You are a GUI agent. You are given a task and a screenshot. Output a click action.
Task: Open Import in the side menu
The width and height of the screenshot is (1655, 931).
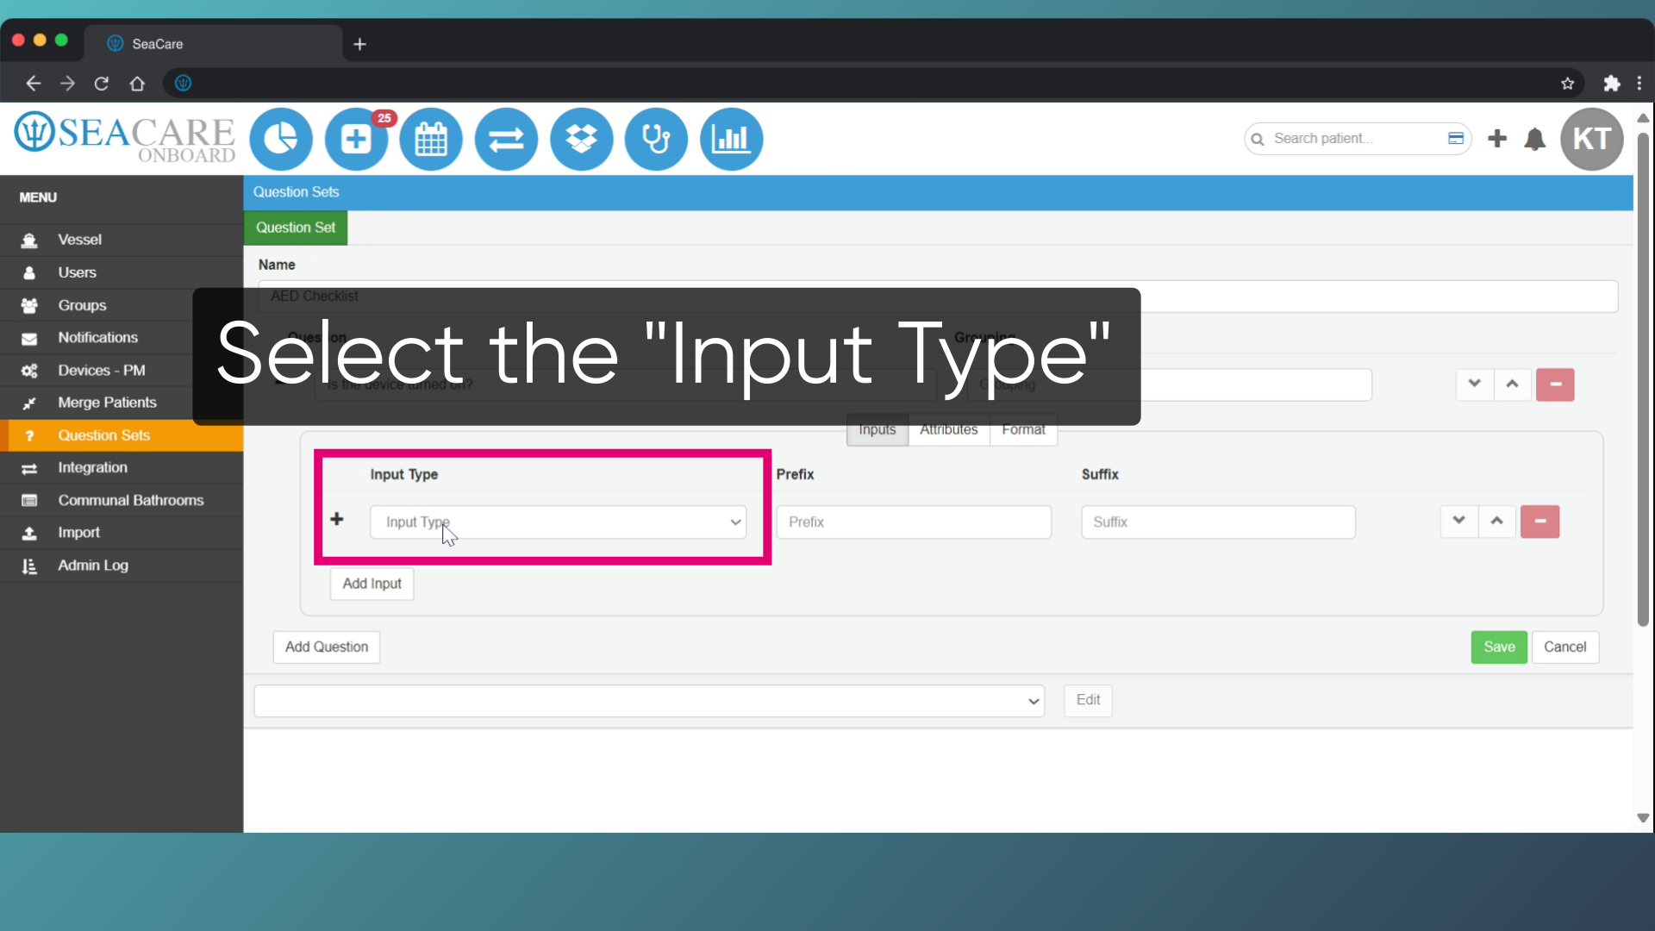pyautogui.click(x=122, y=533)
